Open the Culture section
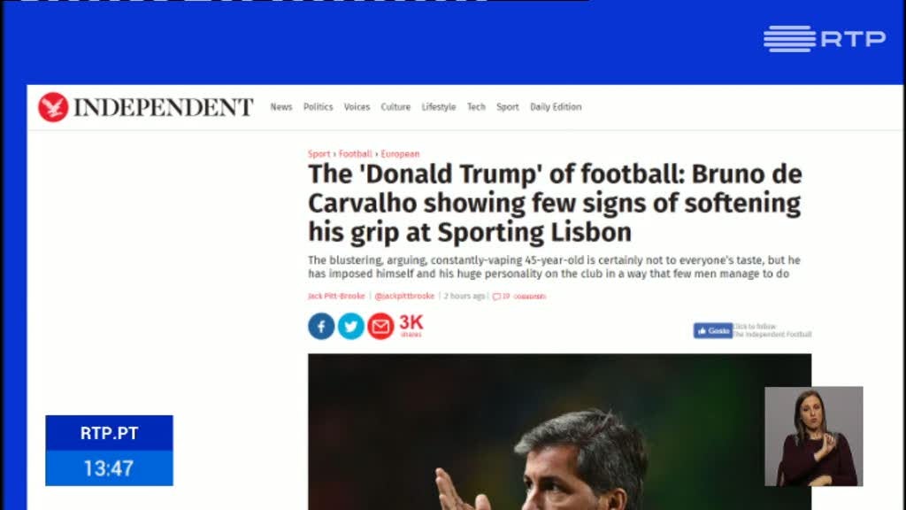The height and width of the screenshot is (510, 906). (395, 107)
